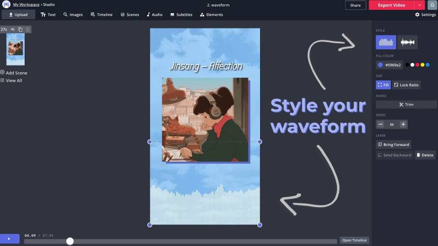The width and height of the screenshot is (438, 246).
Task: Open the Text tool
Action: (x=48, y=15)
